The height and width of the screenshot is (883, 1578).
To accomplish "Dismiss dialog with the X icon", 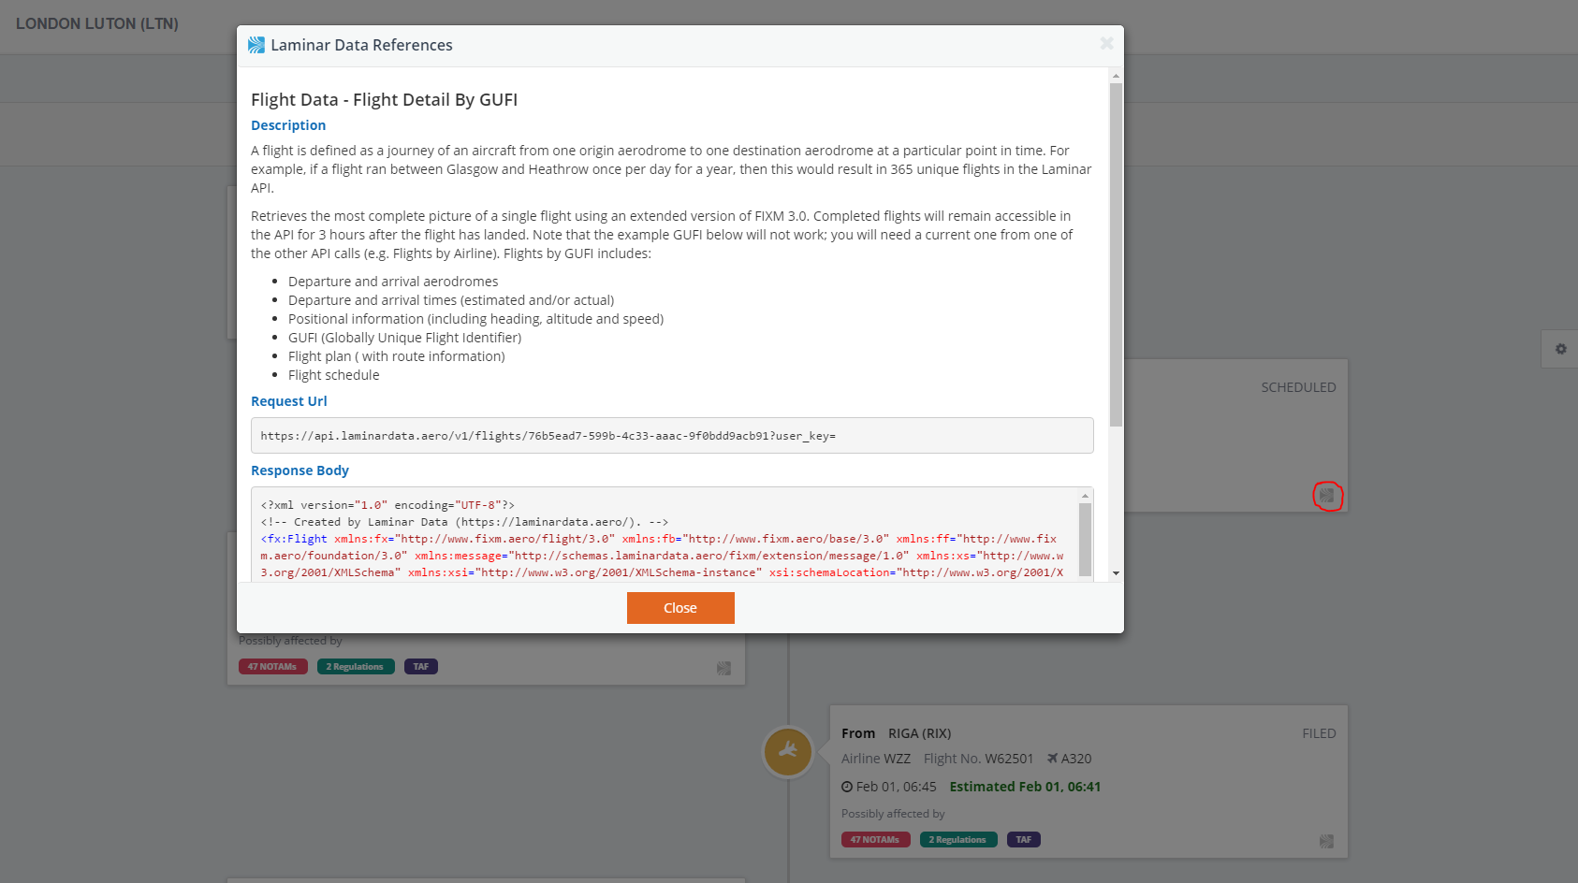I will (1106, 44).
